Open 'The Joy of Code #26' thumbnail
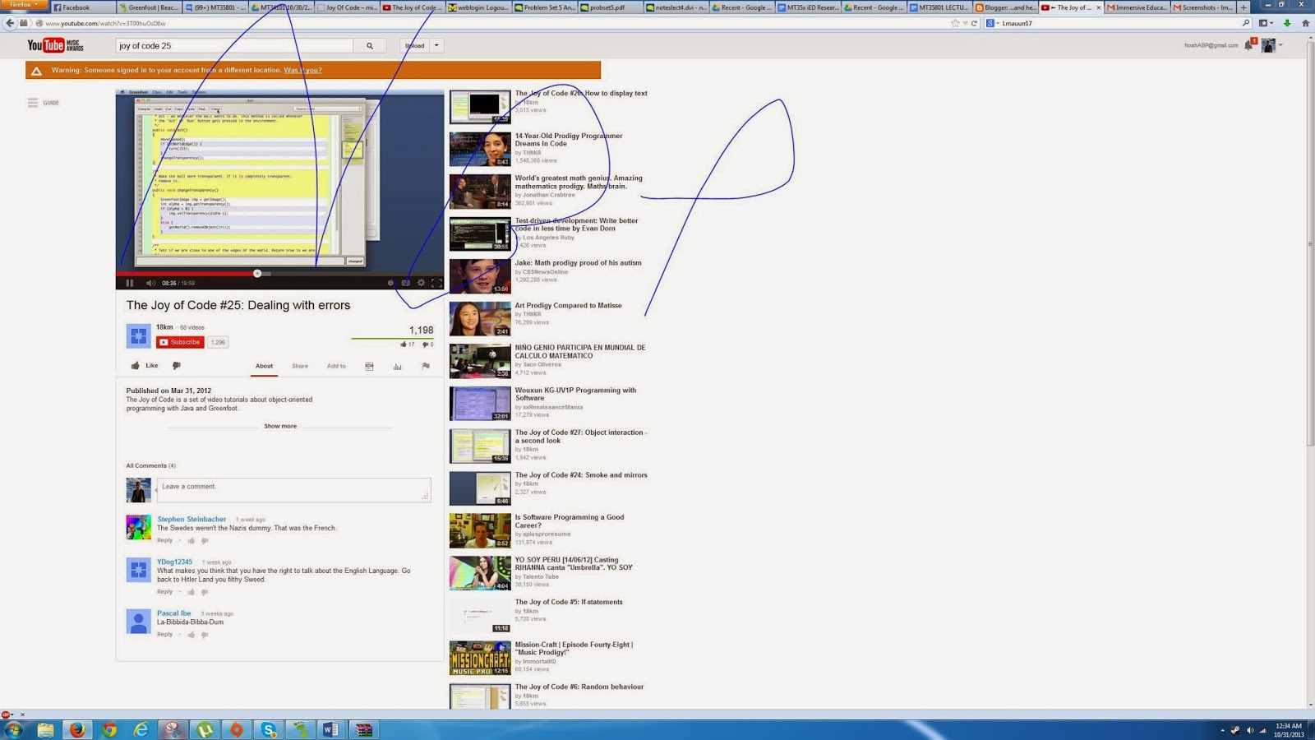The height and width of the screenshot is (740, 1315). click(x=480, y=107)
